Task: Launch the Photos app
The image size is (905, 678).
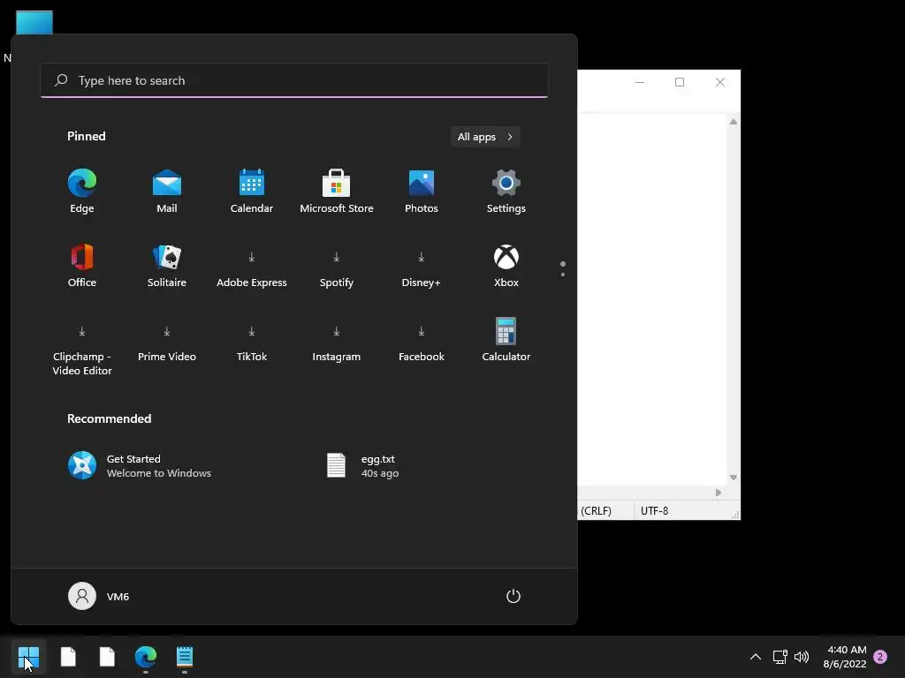Action: click(x=422, y=192)
